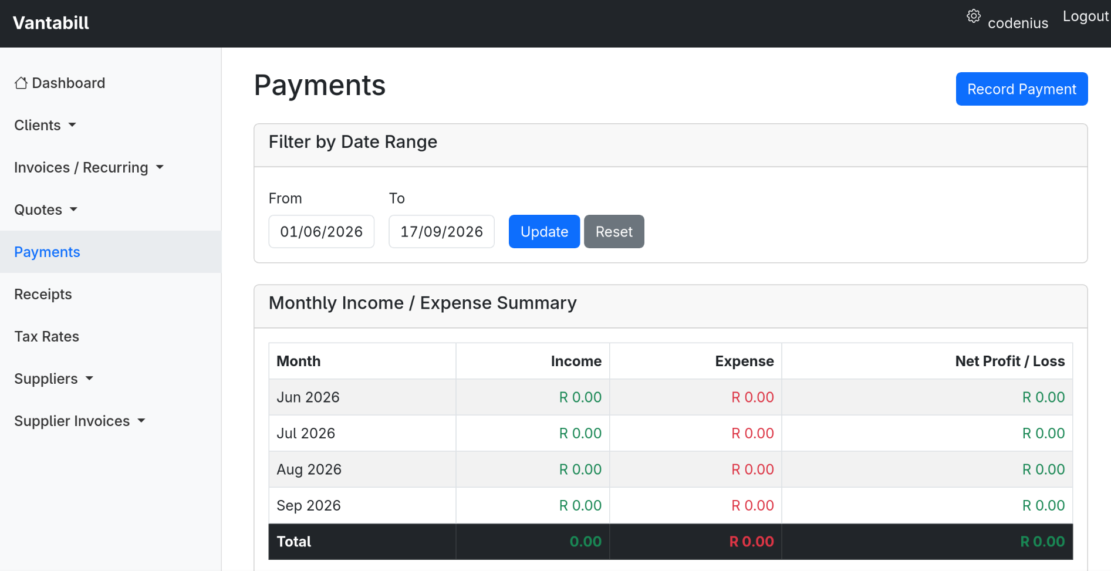Click the codenius username link

point(1018,23)
